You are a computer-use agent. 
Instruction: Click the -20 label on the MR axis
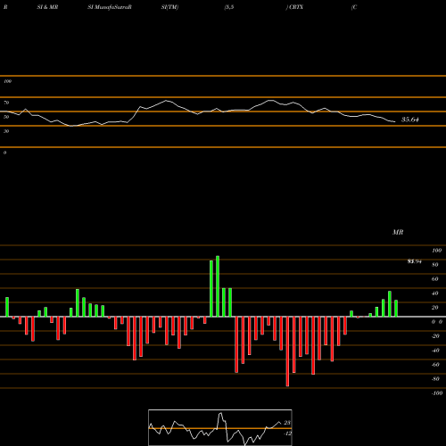coord(435,336)
